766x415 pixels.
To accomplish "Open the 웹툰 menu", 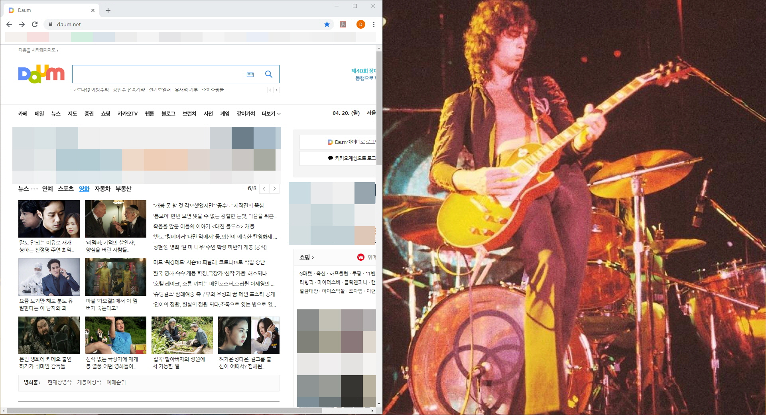I will [150, 114].
